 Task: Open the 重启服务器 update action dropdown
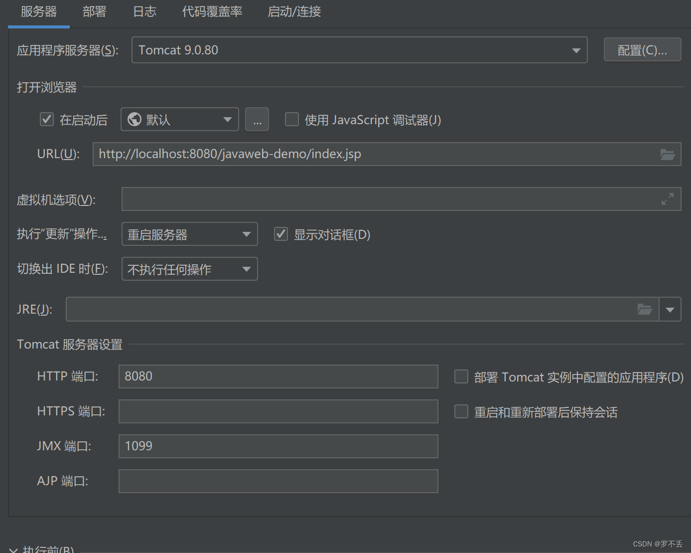pos(190,234)
